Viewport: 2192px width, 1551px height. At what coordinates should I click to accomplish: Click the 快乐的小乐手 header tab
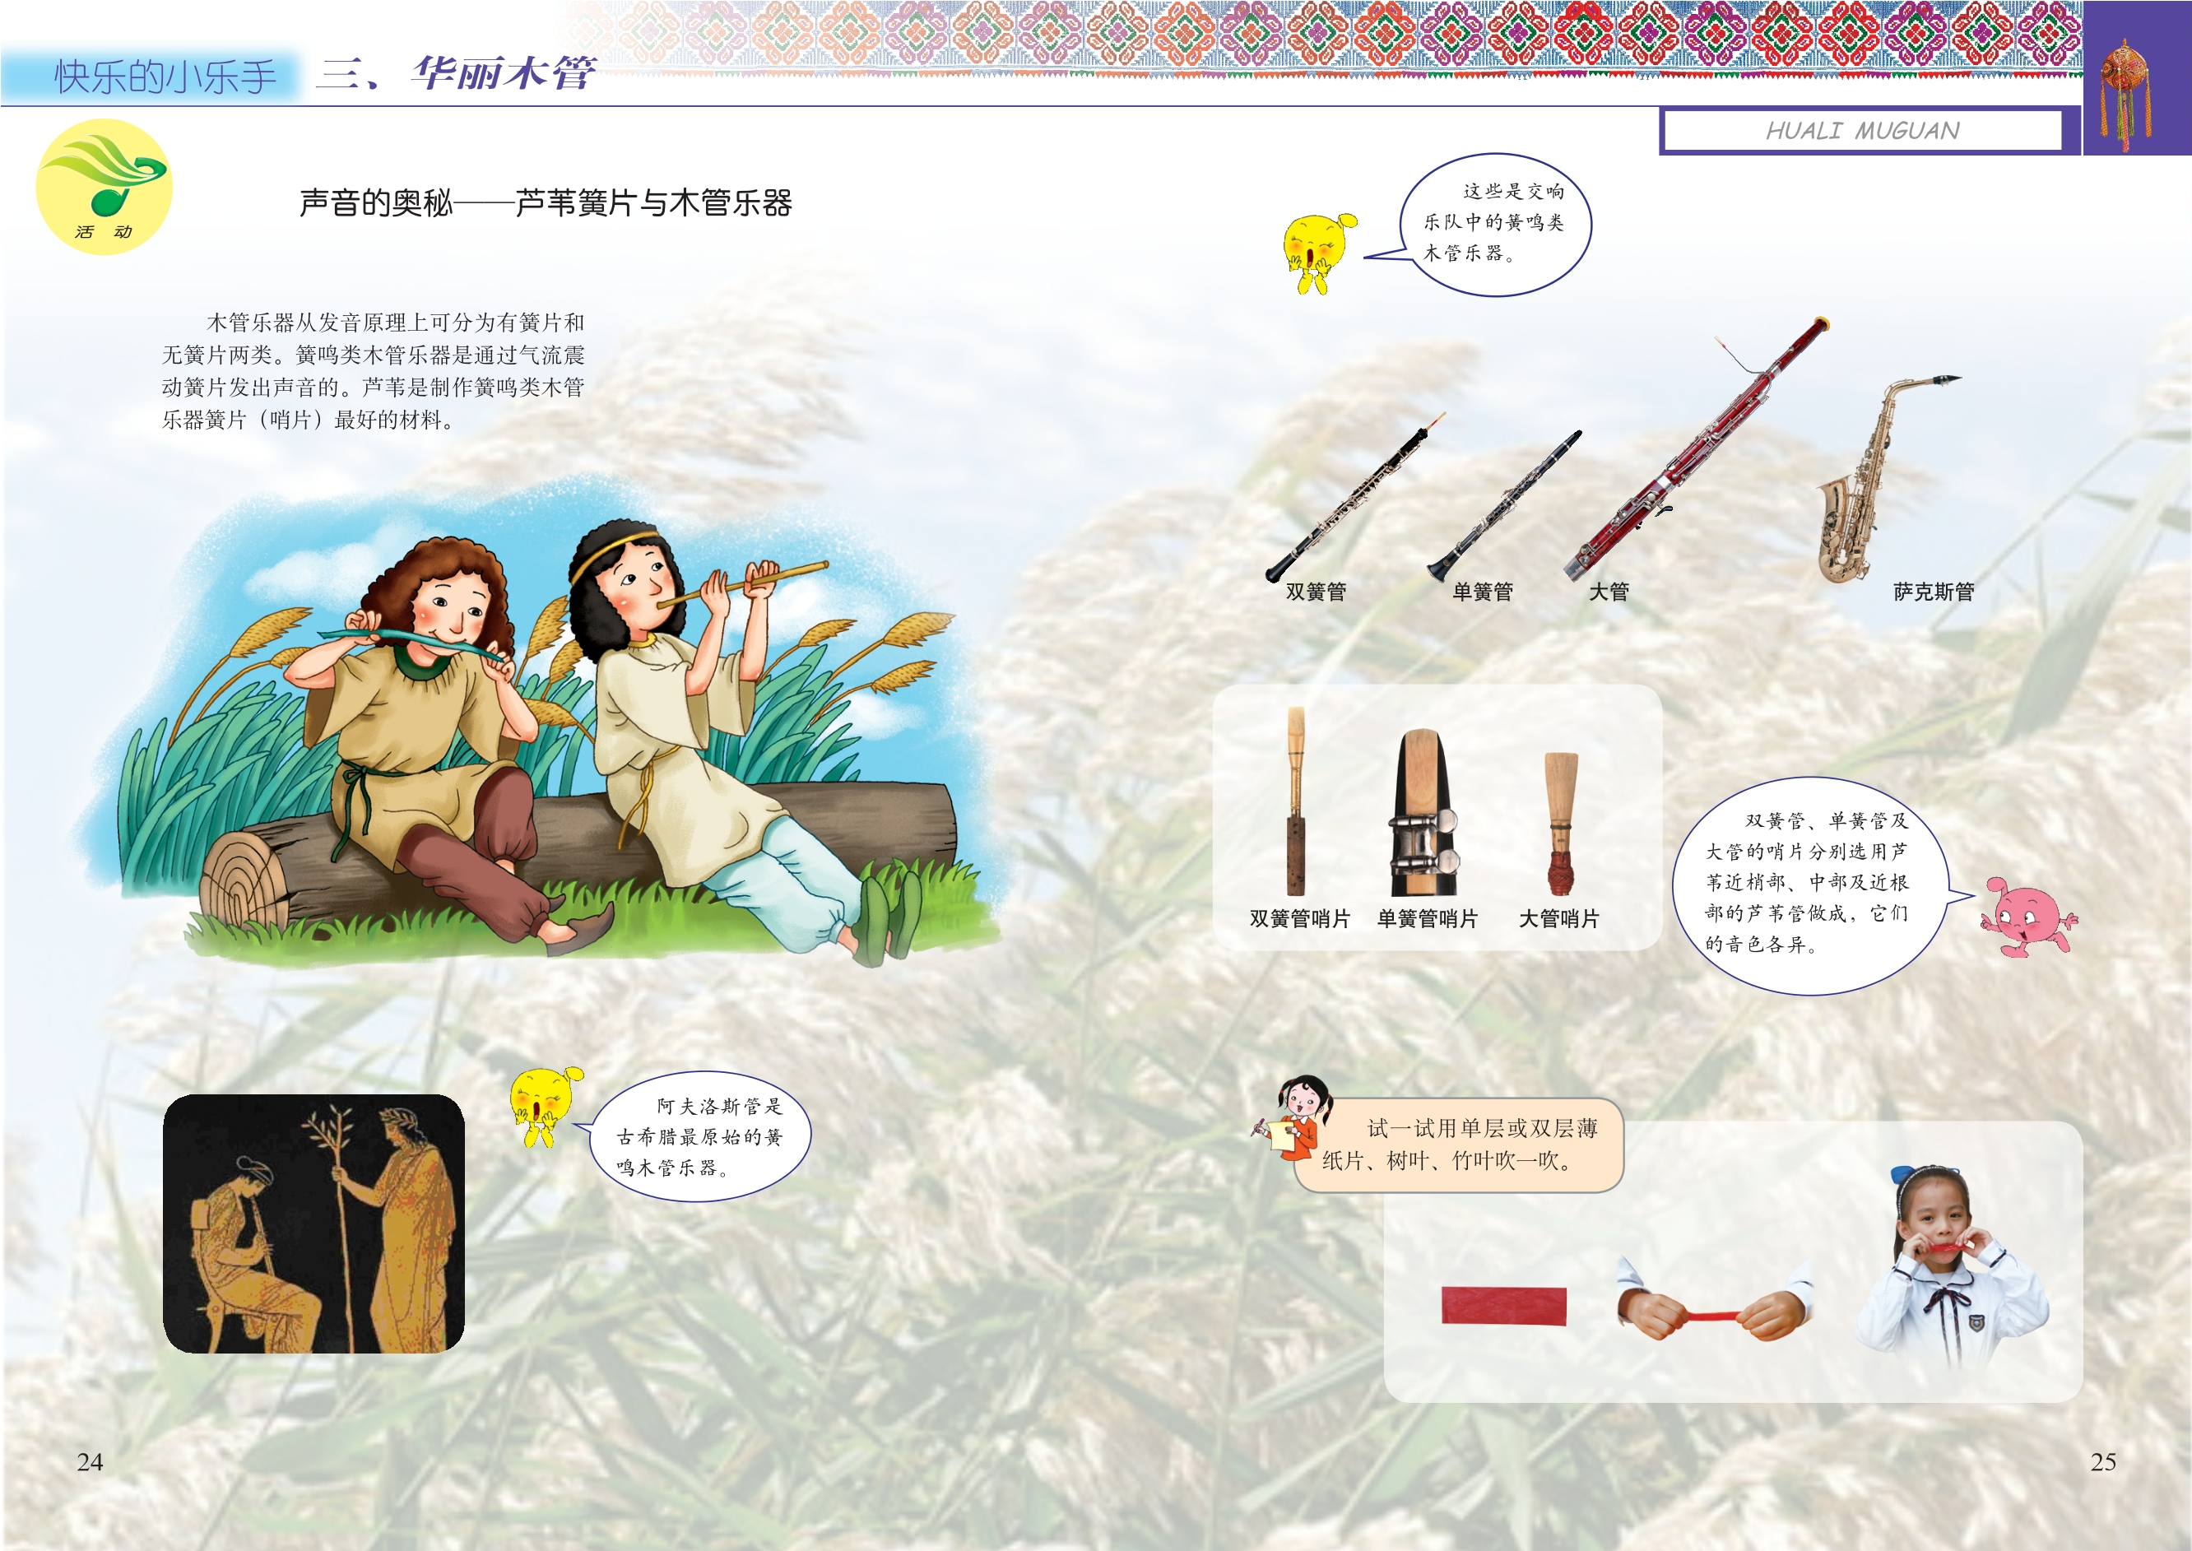pyautogui.click(x=165, y=77)
